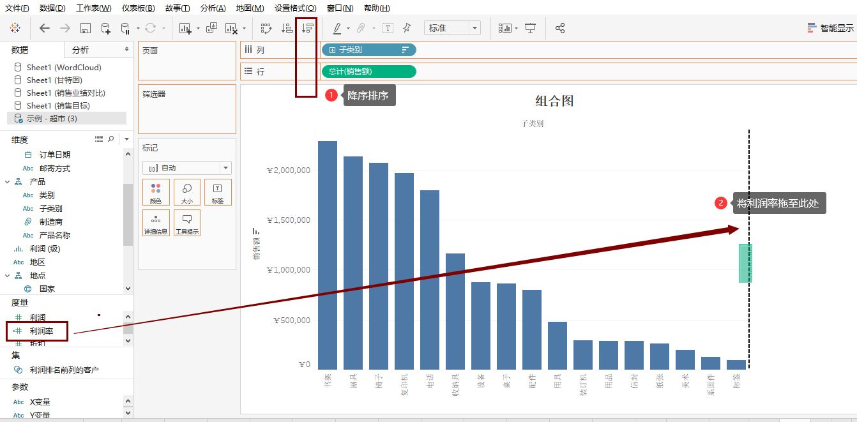Viewport: 857px width, 422px height.
Task: Click the 大小 marks button
Action: (x=187, y=192)
